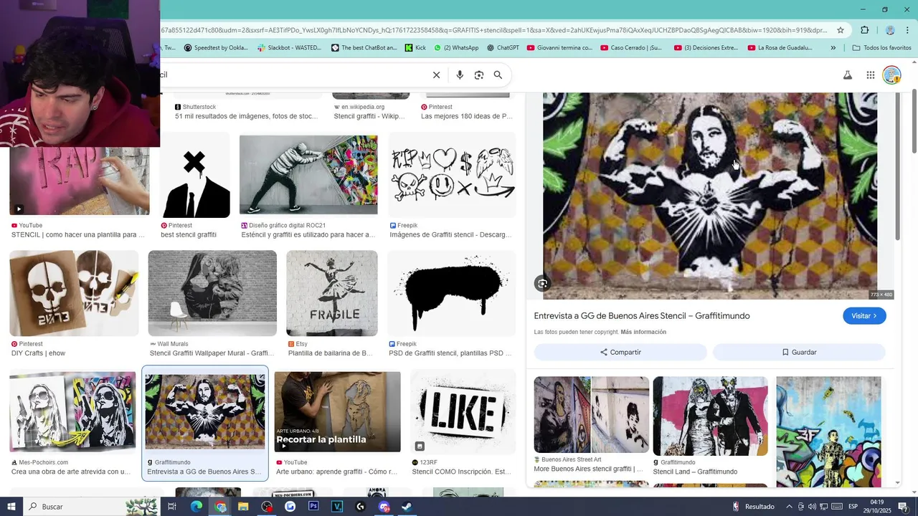Launch Microsoft Edge from the taskbar
This screenshot has width=918, height=516.
196,507
